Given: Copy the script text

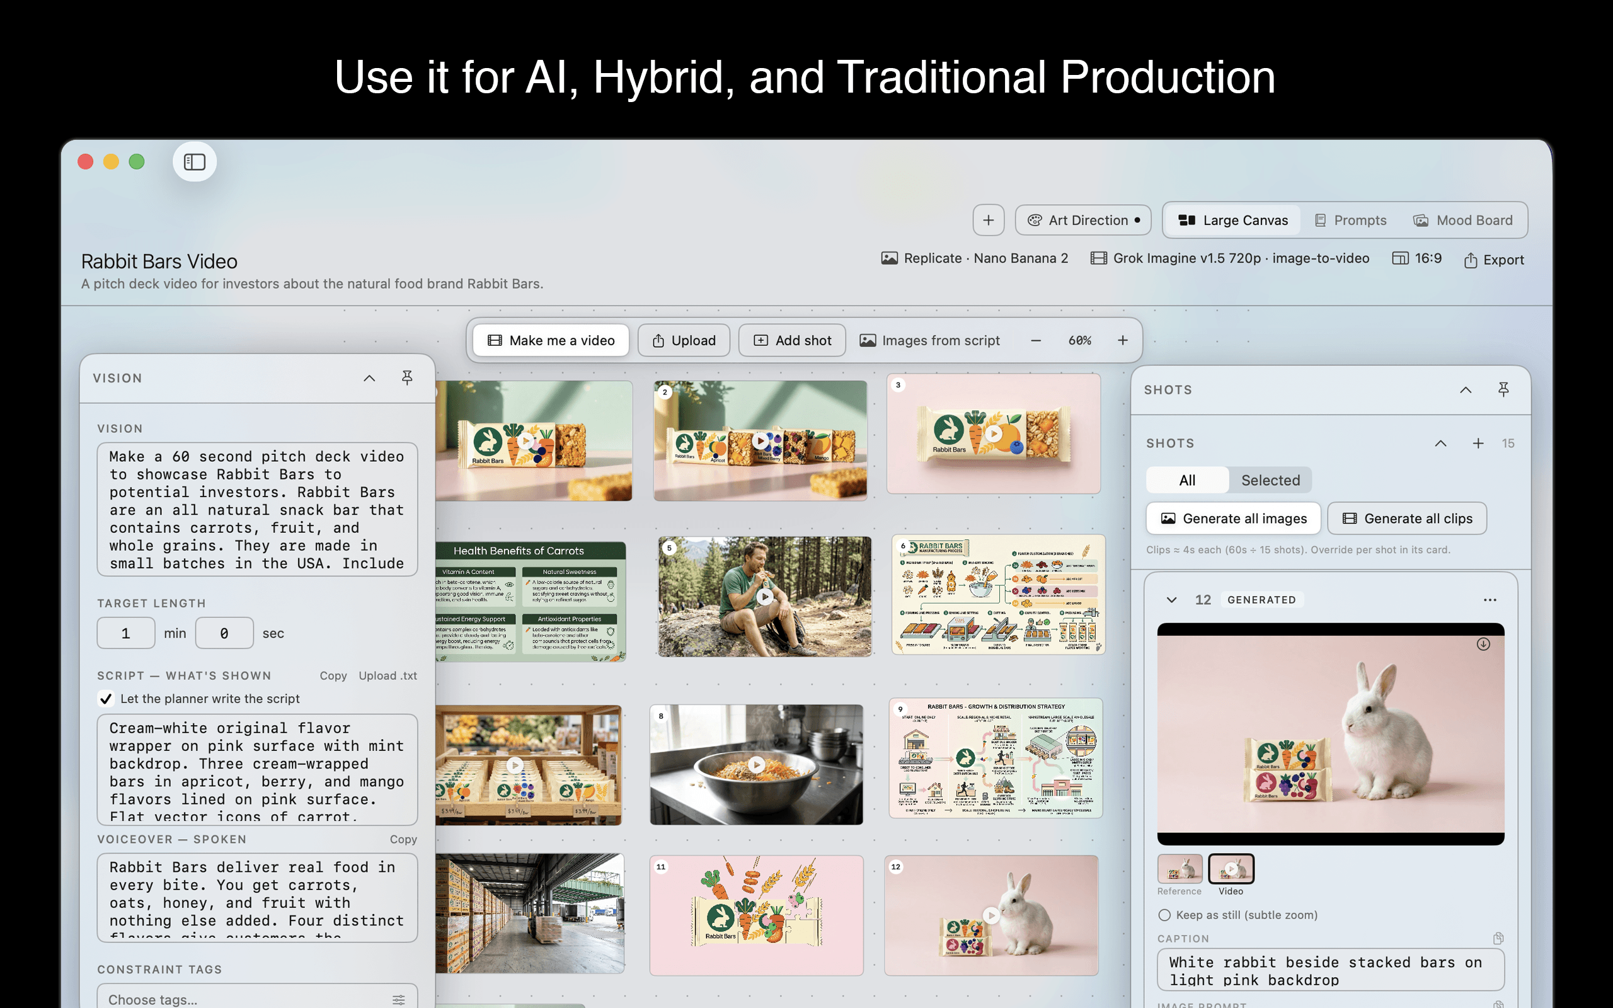Looking at the screenshot, I should point(333,675).
